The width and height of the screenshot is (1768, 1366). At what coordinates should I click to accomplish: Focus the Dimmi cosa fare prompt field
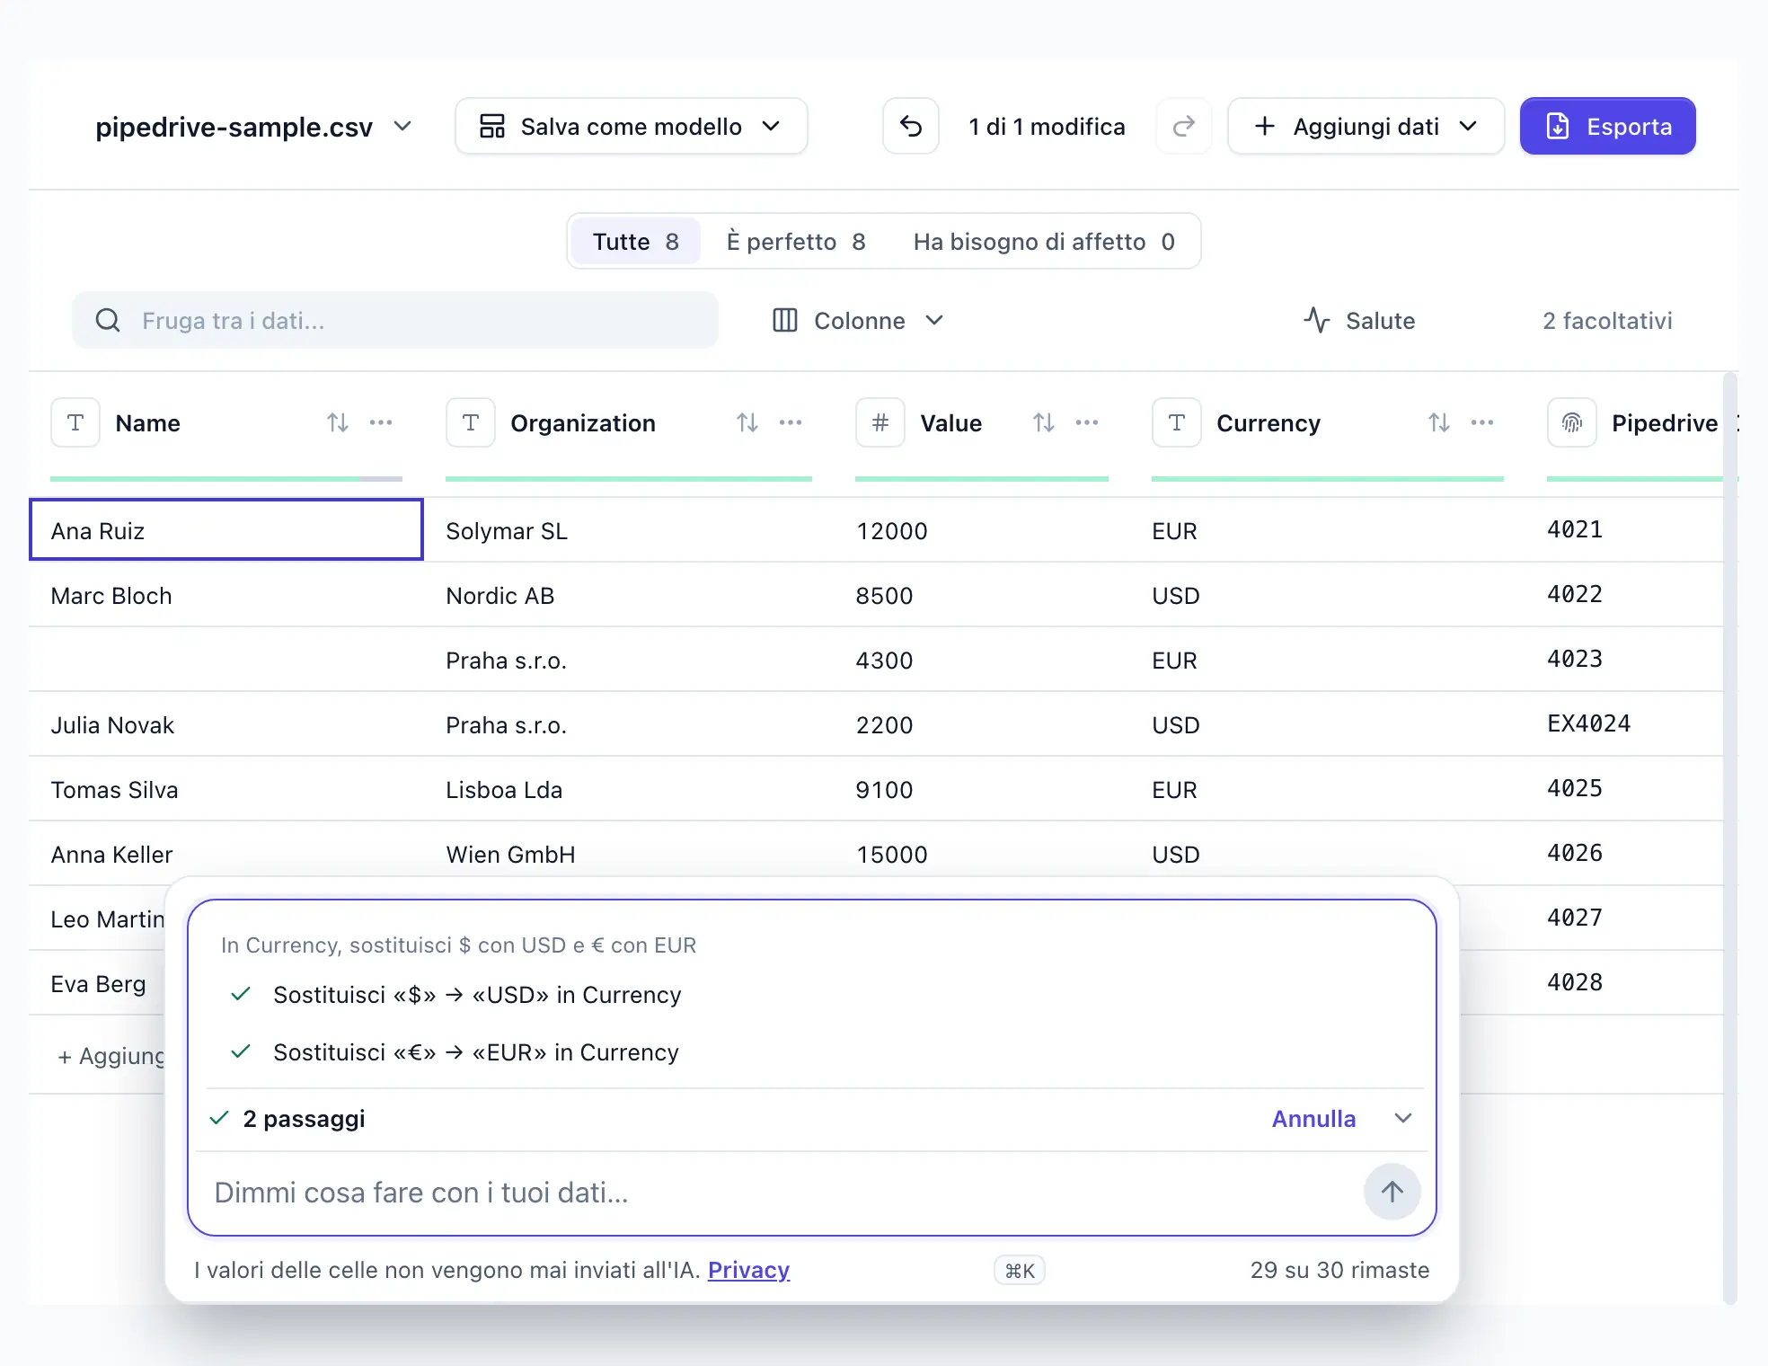[x=782, y=1193]
